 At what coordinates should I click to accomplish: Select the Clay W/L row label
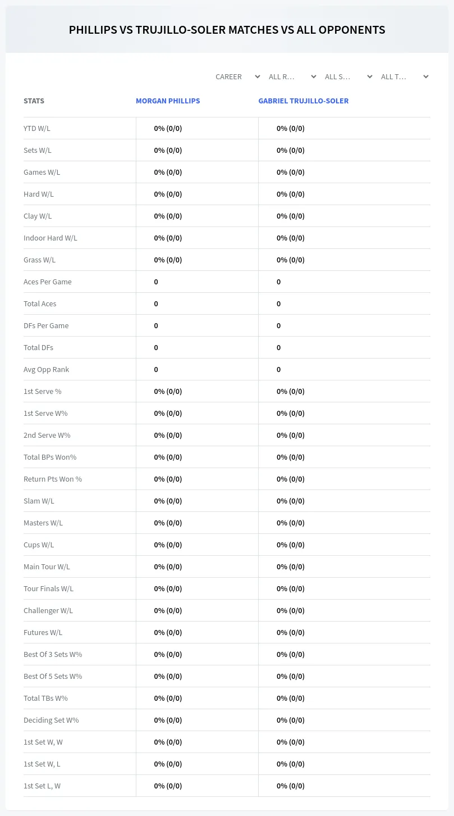pyautogui.click(x=38, y=216)
